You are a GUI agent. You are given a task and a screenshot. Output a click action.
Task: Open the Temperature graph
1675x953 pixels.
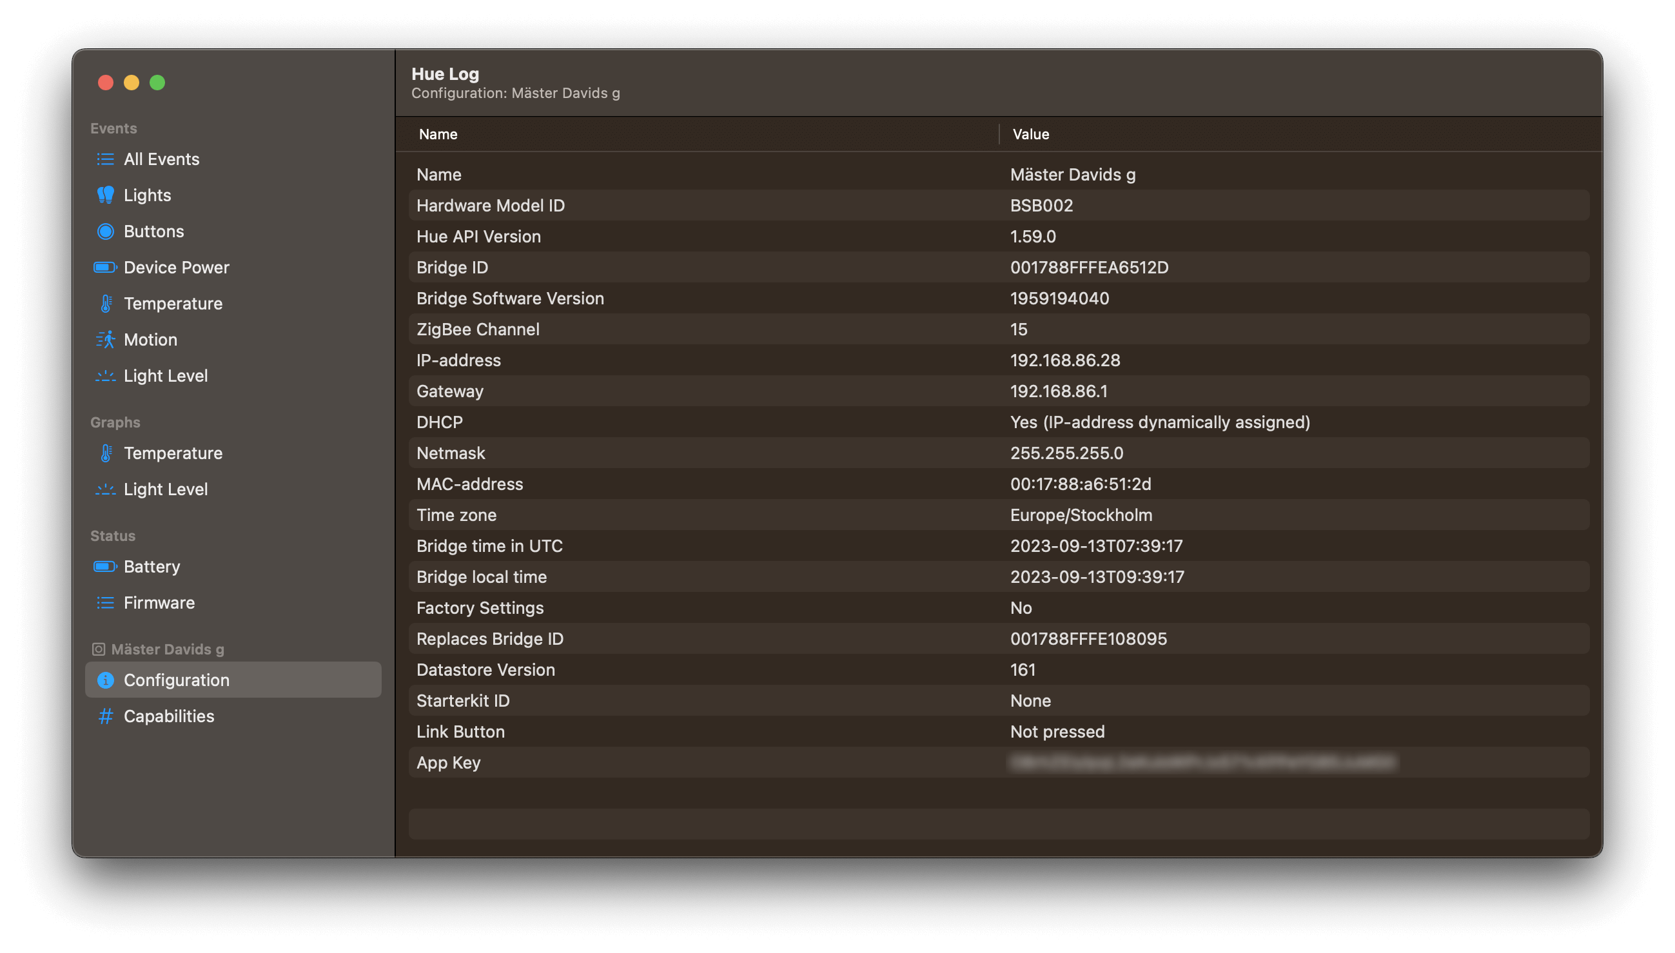click(172, 452)
